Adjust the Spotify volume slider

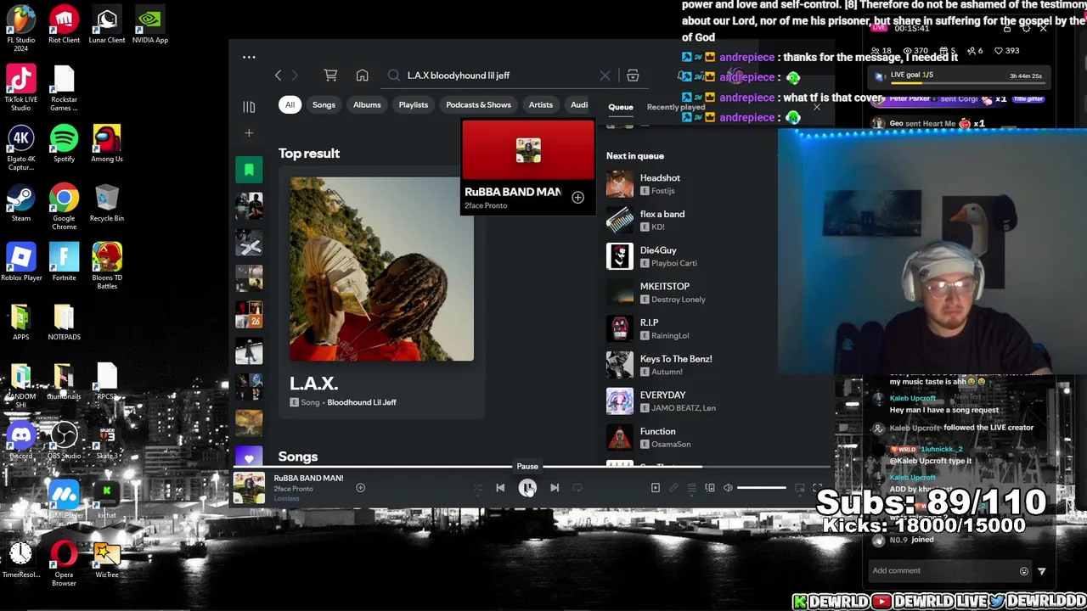point(762,488)
